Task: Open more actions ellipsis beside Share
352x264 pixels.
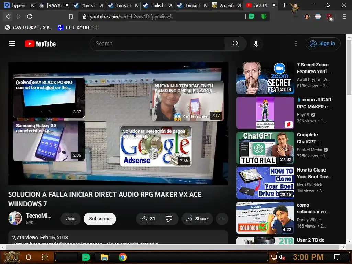Action: pyautogui.click(x=222, y=219)
